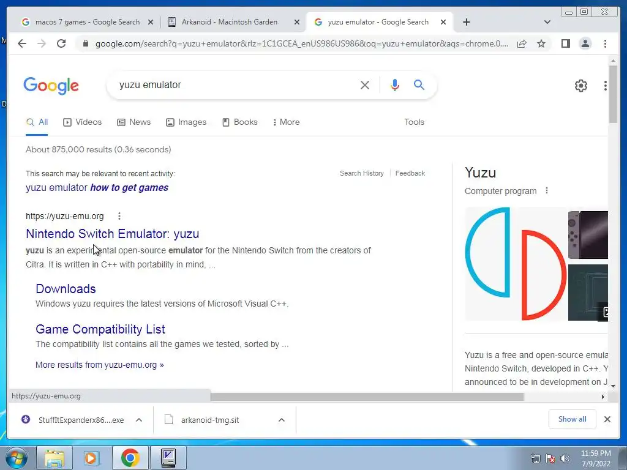
Task: Click the StuffItExpander download file icon
Action: point(26,419)
